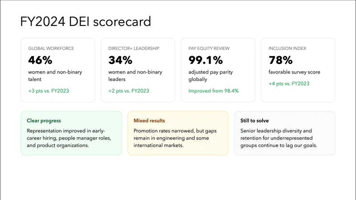Select the Still to solve heading
The height and width of the screenshot is (200, 356).
(254, 121)
